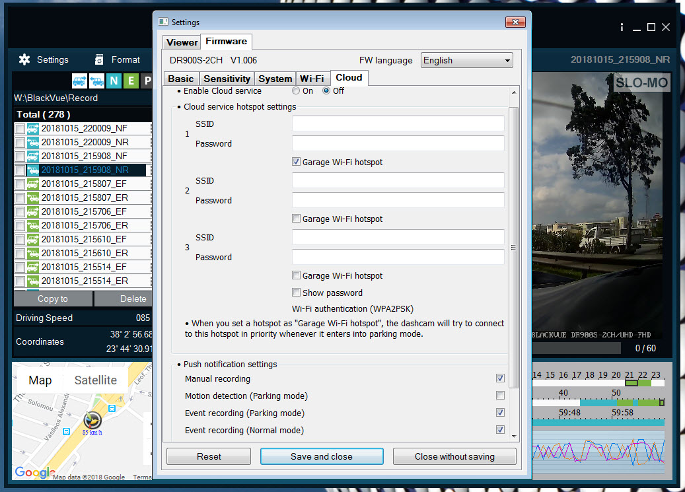Click the Copy to button
This screenshot has height=492, width=685.
[x=53, y=299]
